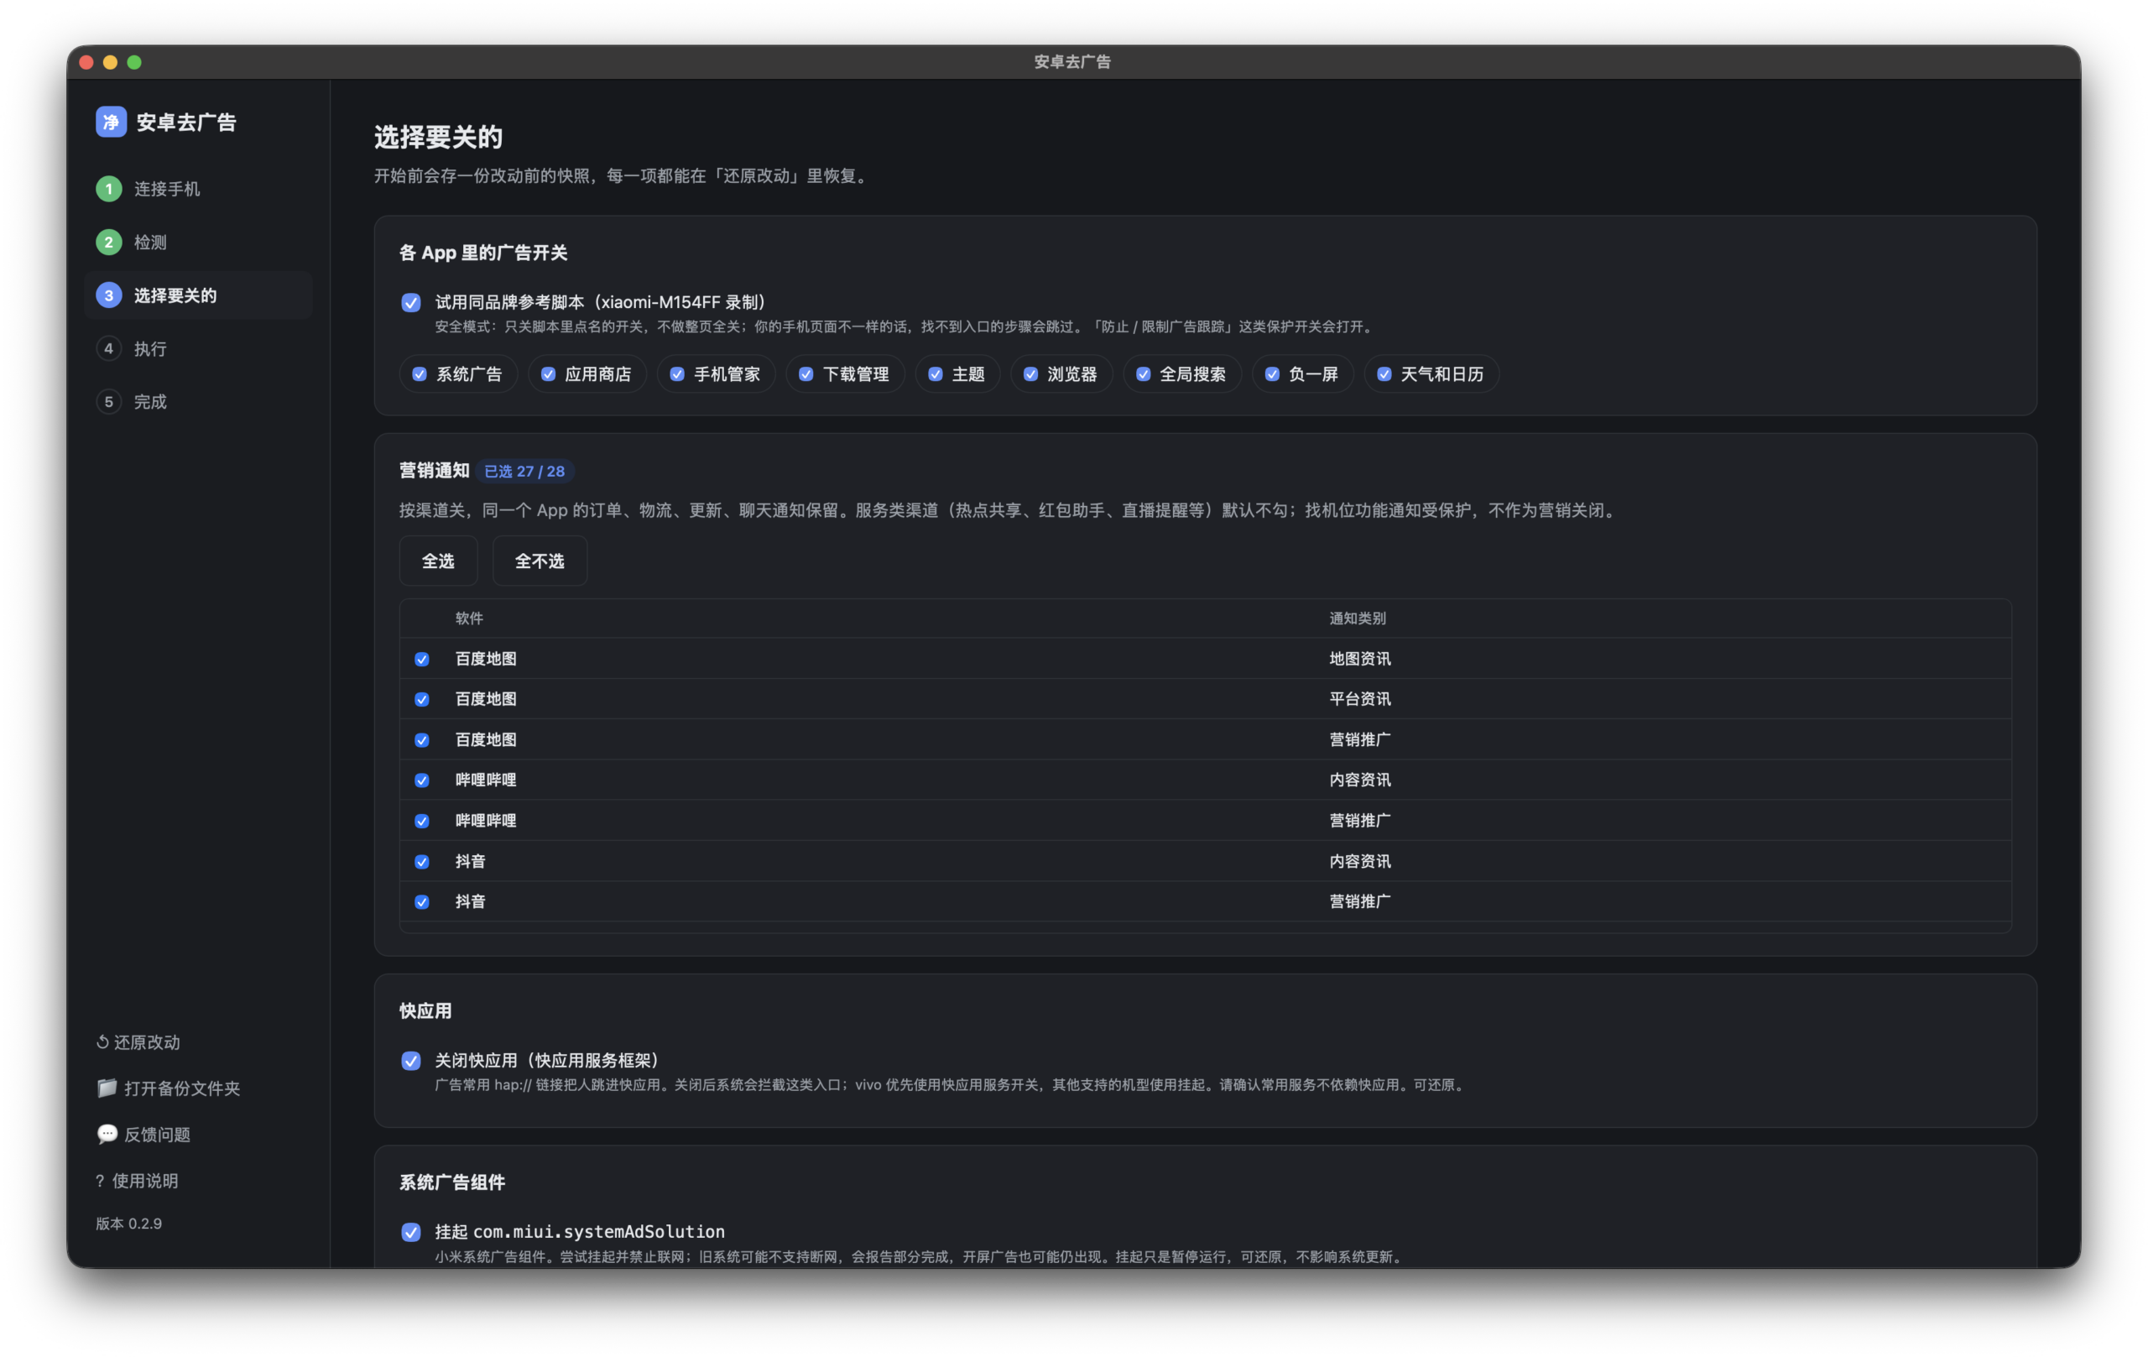Click the 还原改动 restore icon
The height and width of the screenshot is (1357, 2148).
(x=102, y=1042)
